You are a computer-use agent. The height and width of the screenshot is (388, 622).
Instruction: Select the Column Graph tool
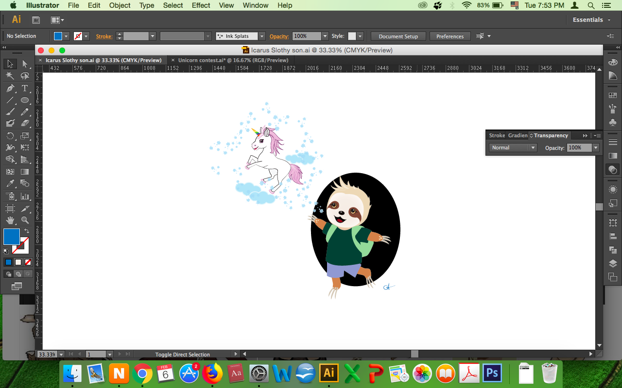[25, 196]
